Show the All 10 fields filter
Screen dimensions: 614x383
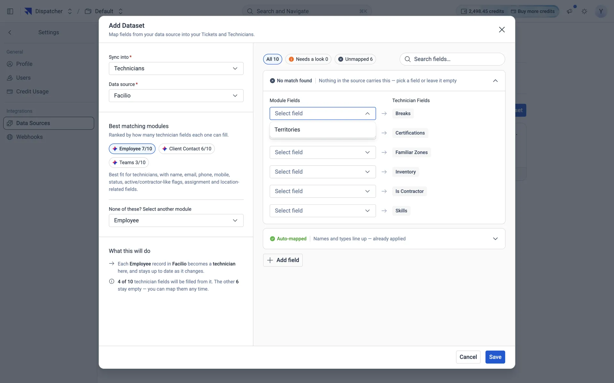(x=272, y=59)
